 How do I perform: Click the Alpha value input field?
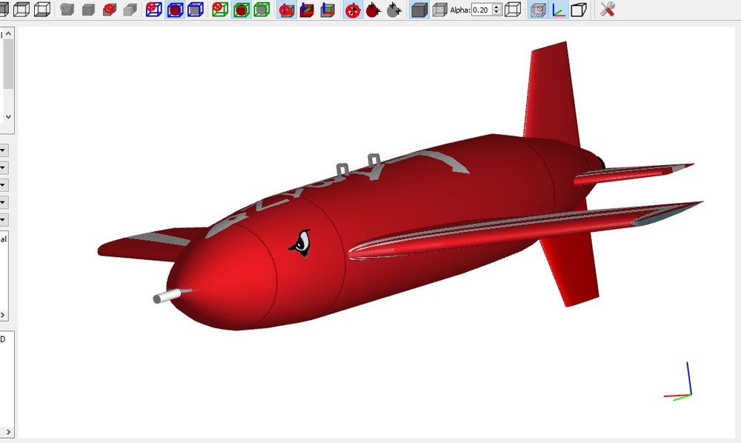tap(482, 10)
